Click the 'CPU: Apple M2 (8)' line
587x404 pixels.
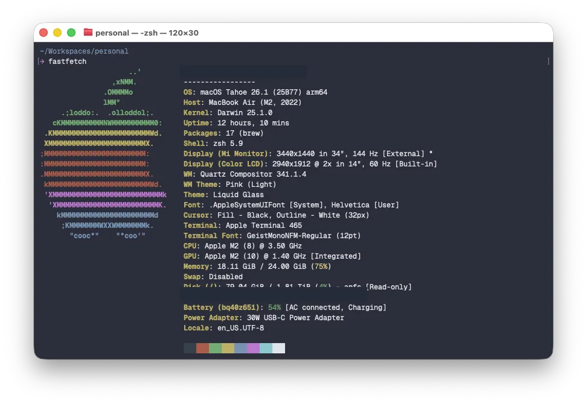coord(243,246)
